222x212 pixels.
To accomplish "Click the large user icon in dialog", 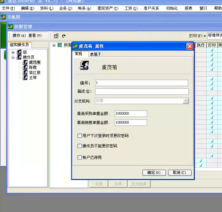I will click(85, 66).
